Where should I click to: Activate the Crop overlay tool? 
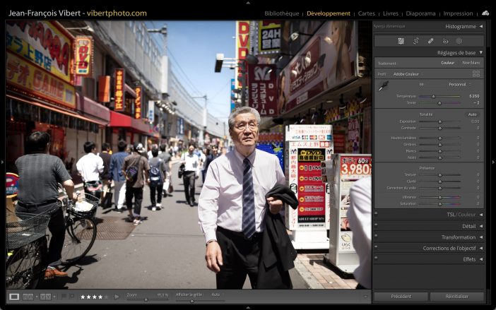416,41
